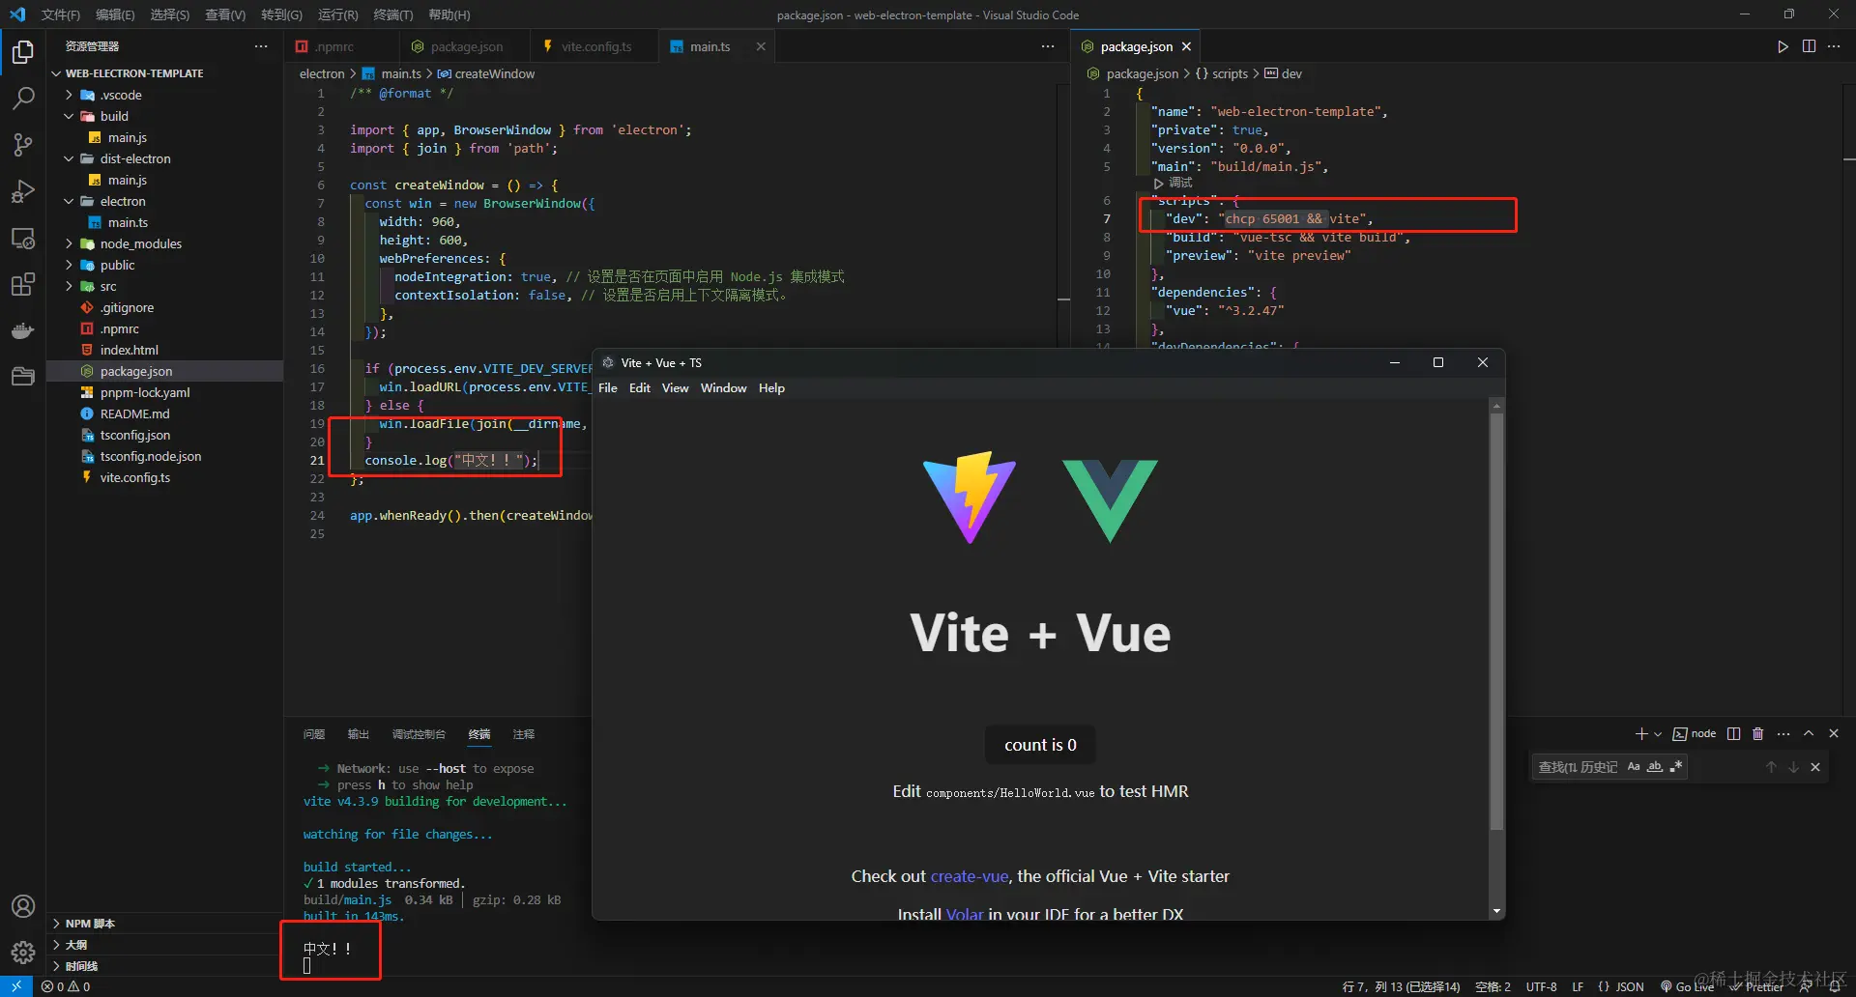This screenshot has width=1856, height=997.
Task: Open more actions for the left editor group
Action: pos(1048,46)
